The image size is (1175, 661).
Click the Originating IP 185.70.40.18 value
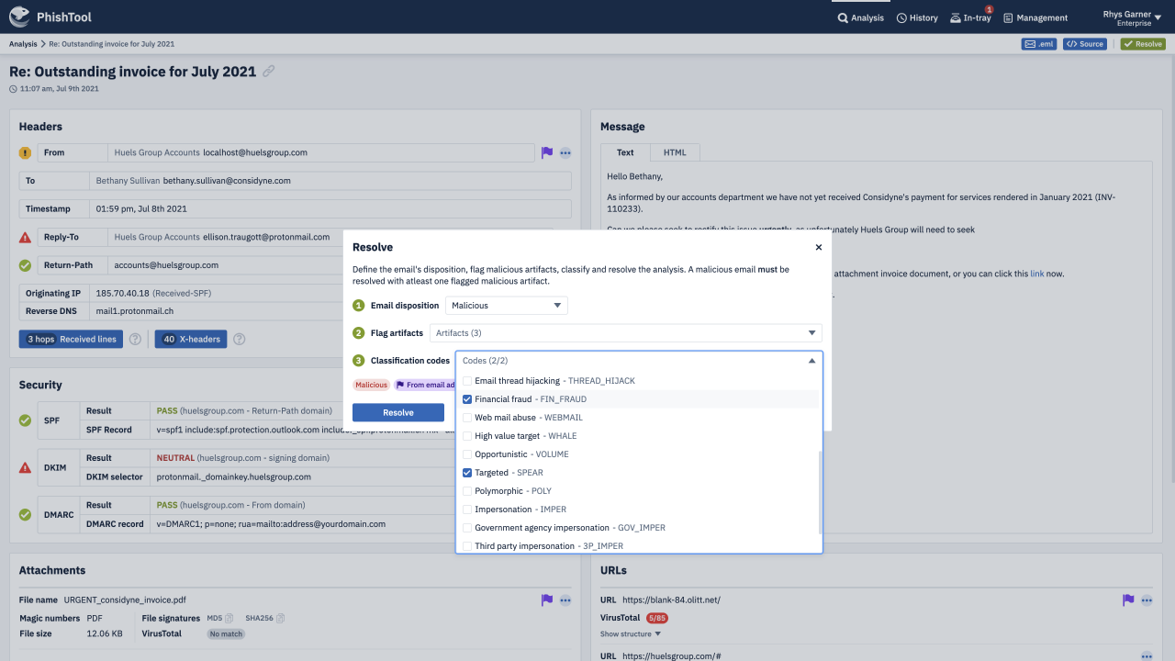pos(123,293)
